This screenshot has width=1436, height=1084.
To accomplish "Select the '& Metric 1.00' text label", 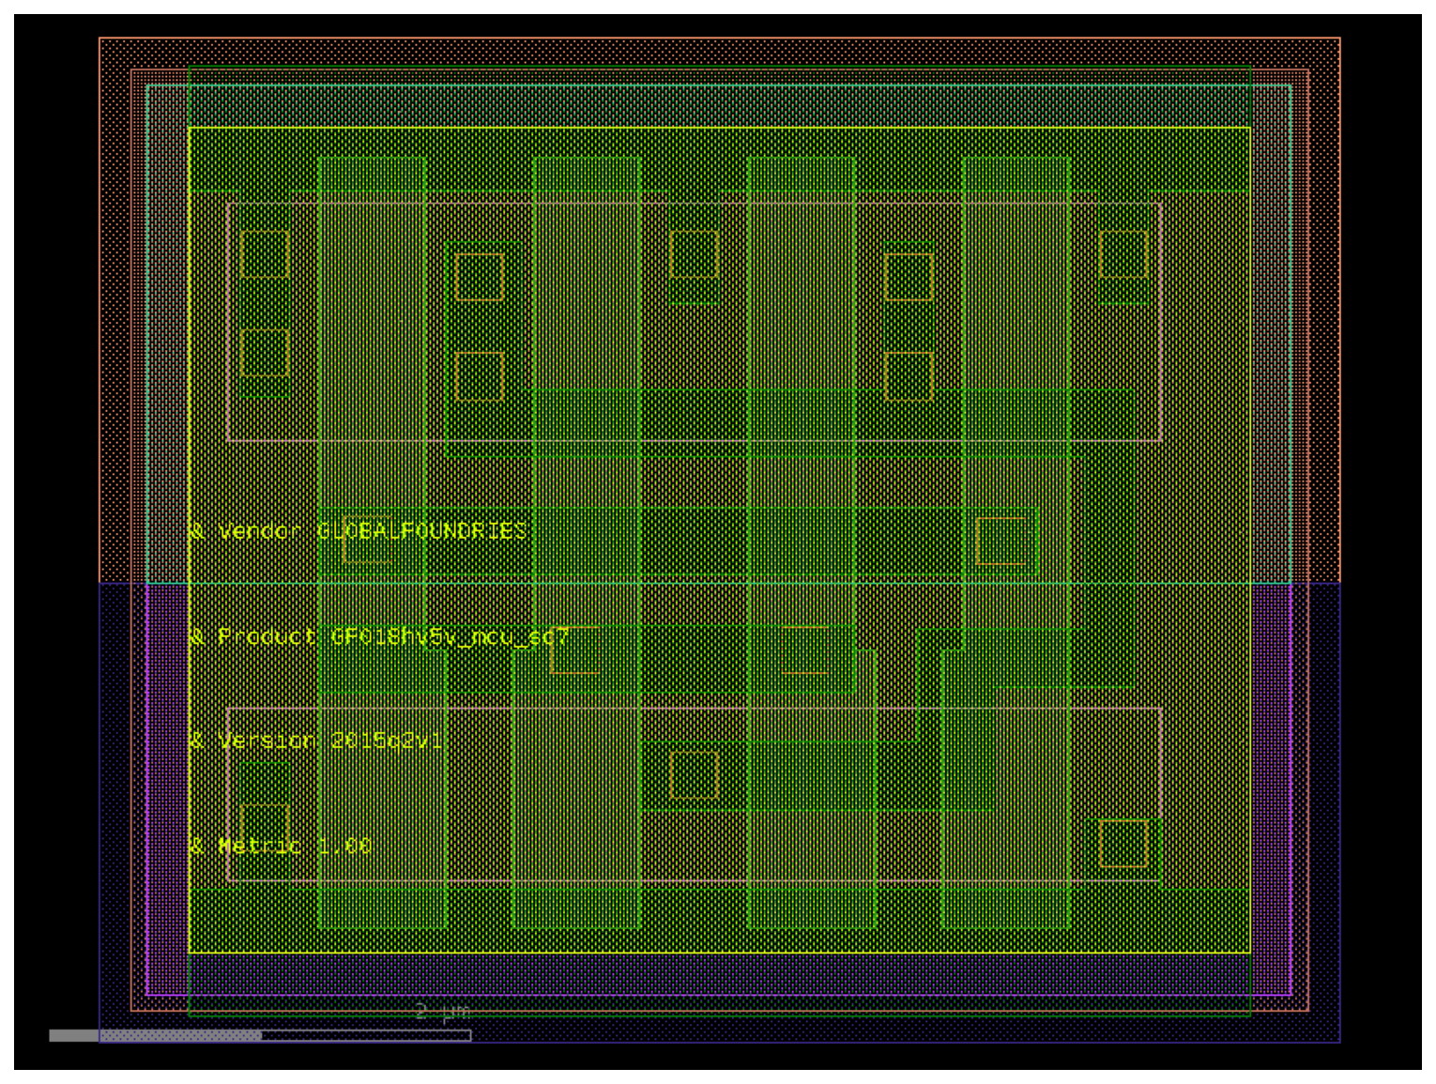I will click(280, 847).
